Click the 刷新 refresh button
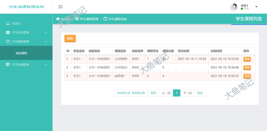Viewport: 267px width, 131px height. click(x=70, y=38)
